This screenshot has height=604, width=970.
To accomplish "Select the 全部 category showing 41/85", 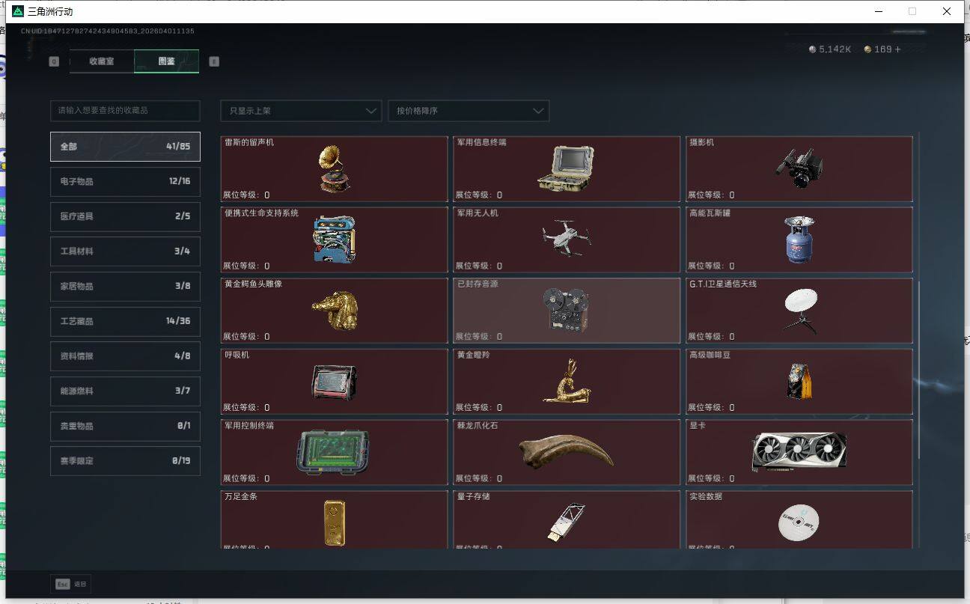I will [x=125, y=147].
